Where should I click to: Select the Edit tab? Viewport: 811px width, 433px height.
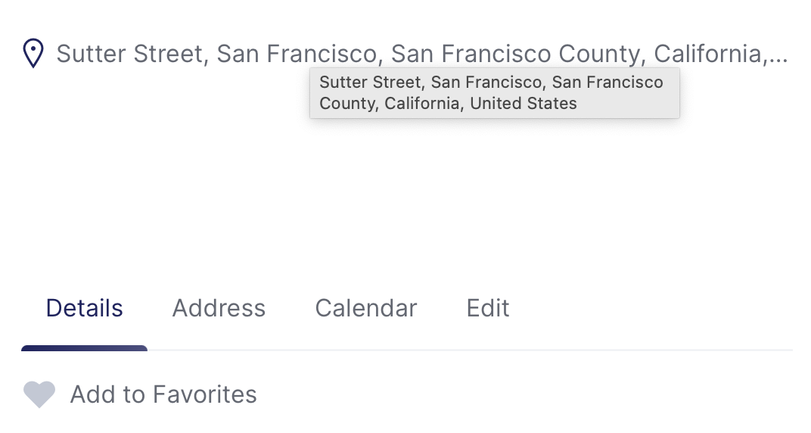point(488,308)
